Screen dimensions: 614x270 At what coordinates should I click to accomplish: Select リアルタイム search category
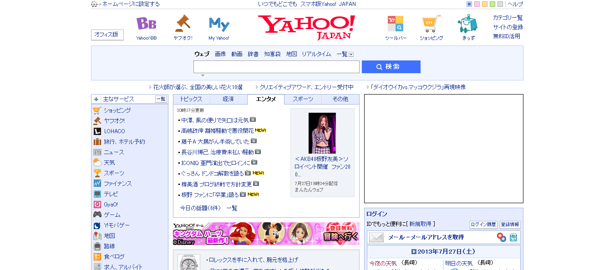click(316, 54)
